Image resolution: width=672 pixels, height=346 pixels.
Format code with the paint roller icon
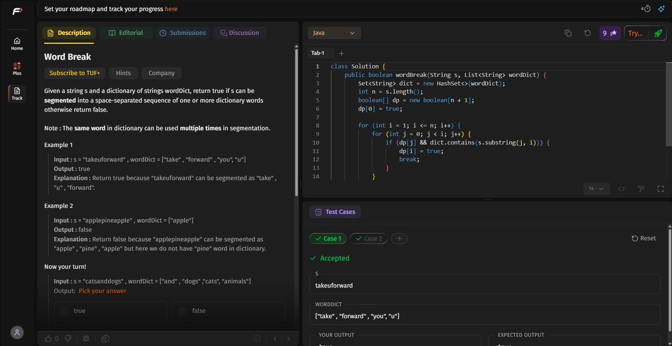pyautogui.click(x=641, y=188)
